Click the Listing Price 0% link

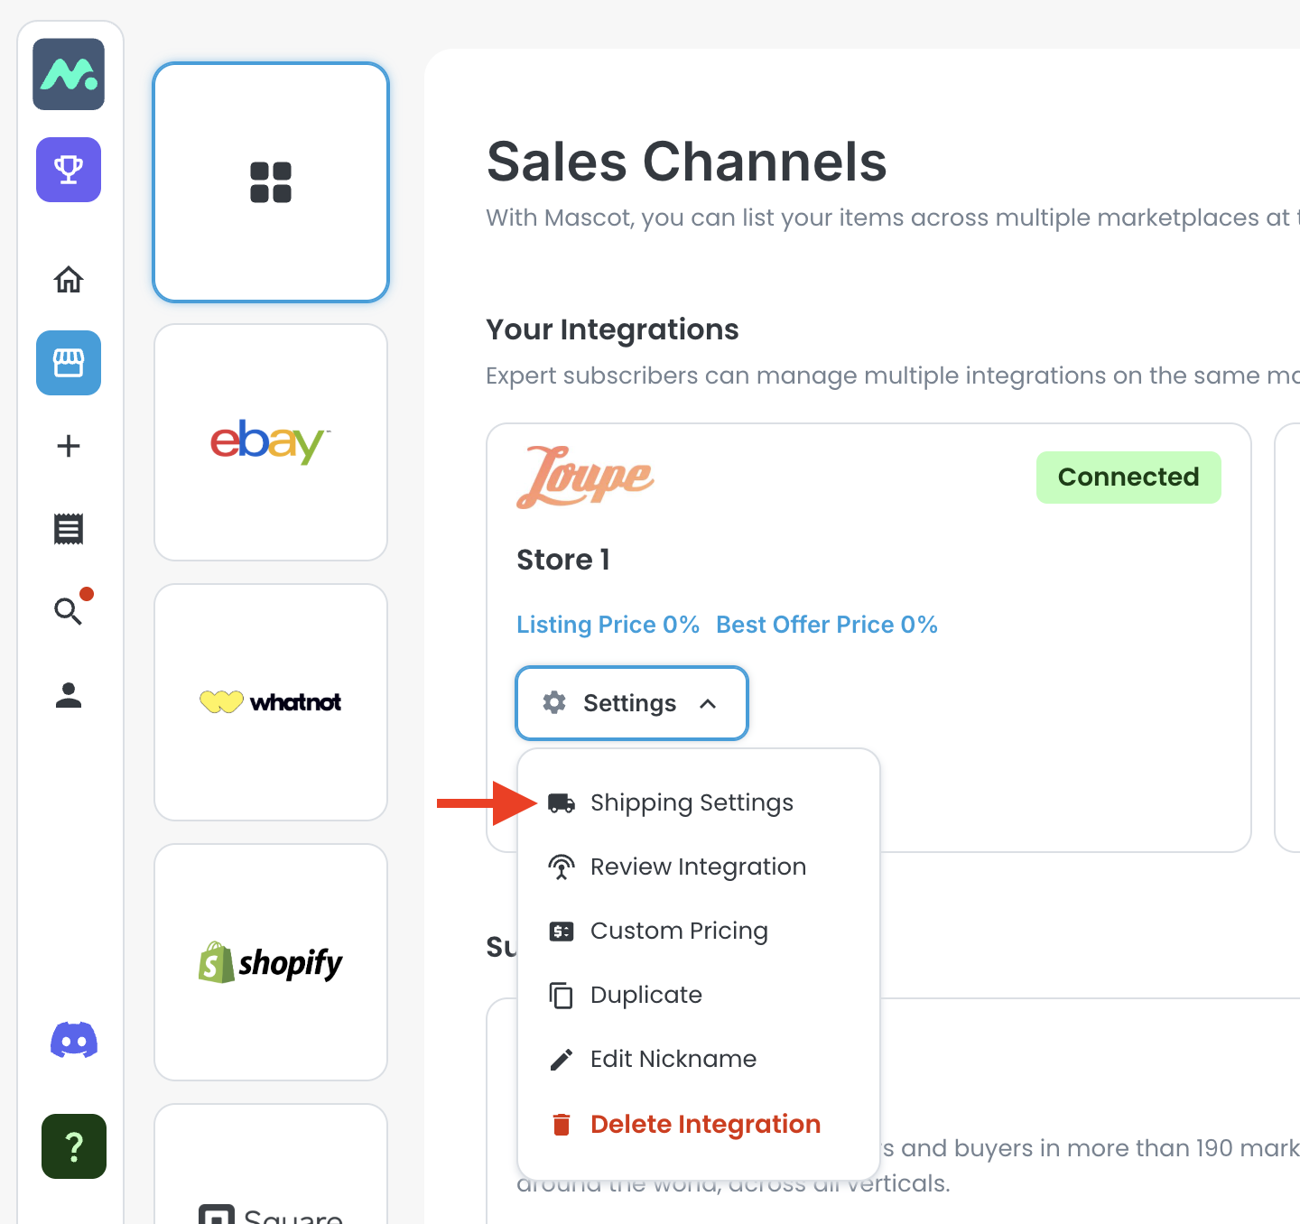(608, 625)
